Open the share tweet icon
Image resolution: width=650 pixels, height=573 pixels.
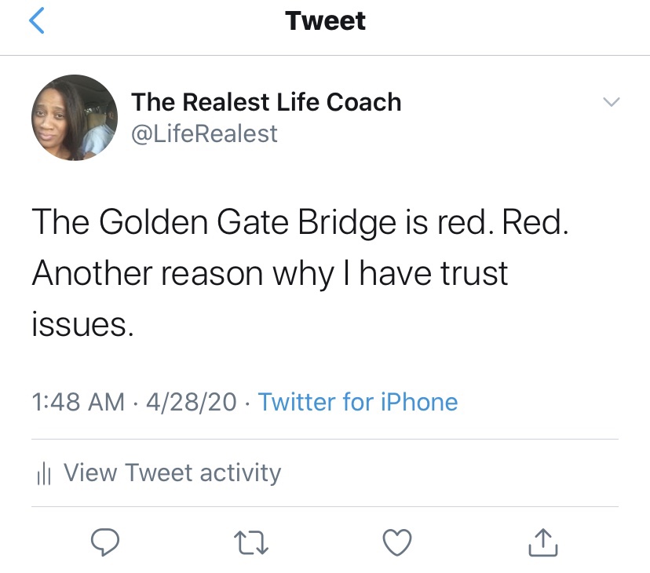point(543,541)
